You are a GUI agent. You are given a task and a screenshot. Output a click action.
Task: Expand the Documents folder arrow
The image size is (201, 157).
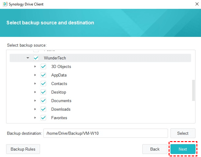pos(35,101)
